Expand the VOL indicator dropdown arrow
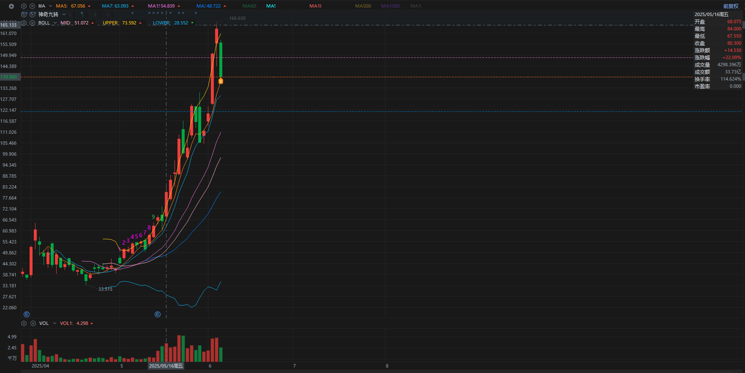Screen dimensions: 745x373 pos(54,323)
